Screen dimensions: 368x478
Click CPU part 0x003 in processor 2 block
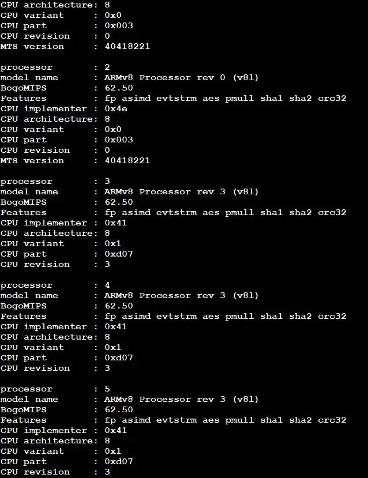click(x=119, y=140)
